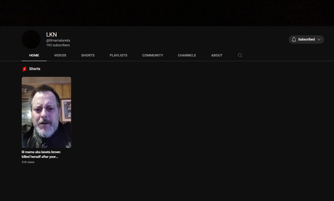The image size is (334, 201).
Task: Open the PLAYLISTS tab
Action: click(x=119, y=55)
